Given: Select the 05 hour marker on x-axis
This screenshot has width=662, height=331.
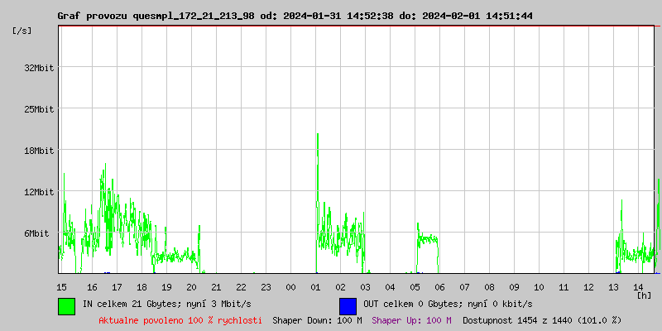Looking at the screenshot, I should click(x=415, y=286).
